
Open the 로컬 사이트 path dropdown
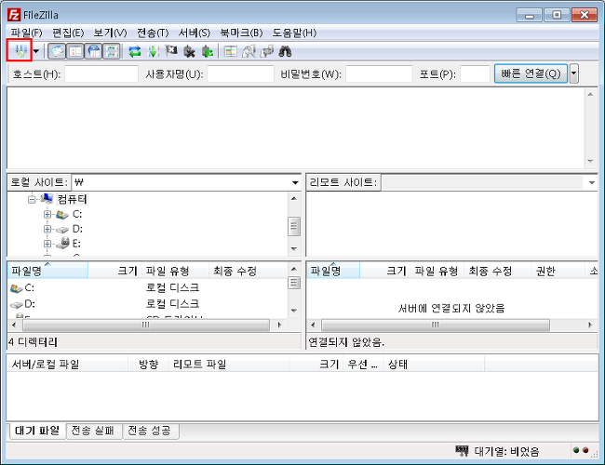point(295,183)
